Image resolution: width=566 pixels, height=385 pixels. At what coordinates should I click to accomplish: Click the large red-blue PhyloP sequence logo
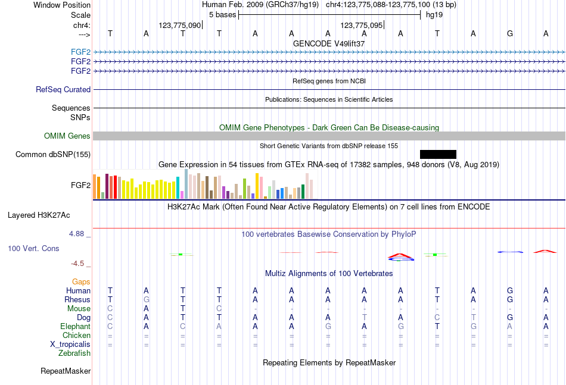[x=401, y=257]
